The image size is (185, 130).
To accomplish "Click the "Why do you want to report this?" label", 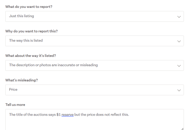I will [x=31, y=31].
